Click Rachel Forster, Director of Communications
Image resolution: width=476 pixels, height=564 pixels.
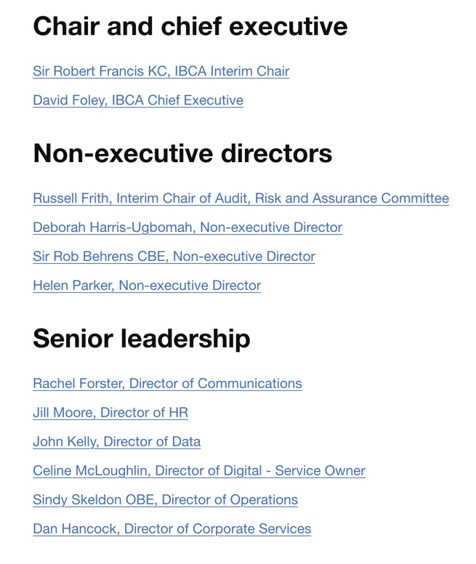coord(167,384)
